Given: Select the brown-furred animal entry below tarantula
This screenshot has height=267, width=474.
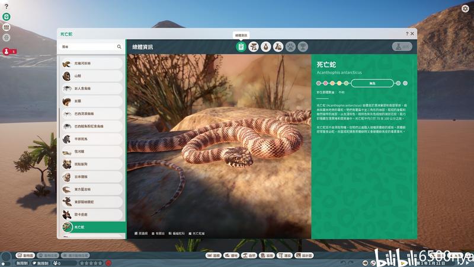Looking at the screenshot, I should (92, 101).
